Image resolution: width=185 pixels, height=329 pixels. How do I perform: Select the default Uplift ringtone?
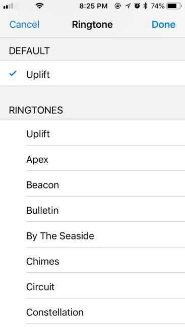pyautogui.click(x=93, y=73)
